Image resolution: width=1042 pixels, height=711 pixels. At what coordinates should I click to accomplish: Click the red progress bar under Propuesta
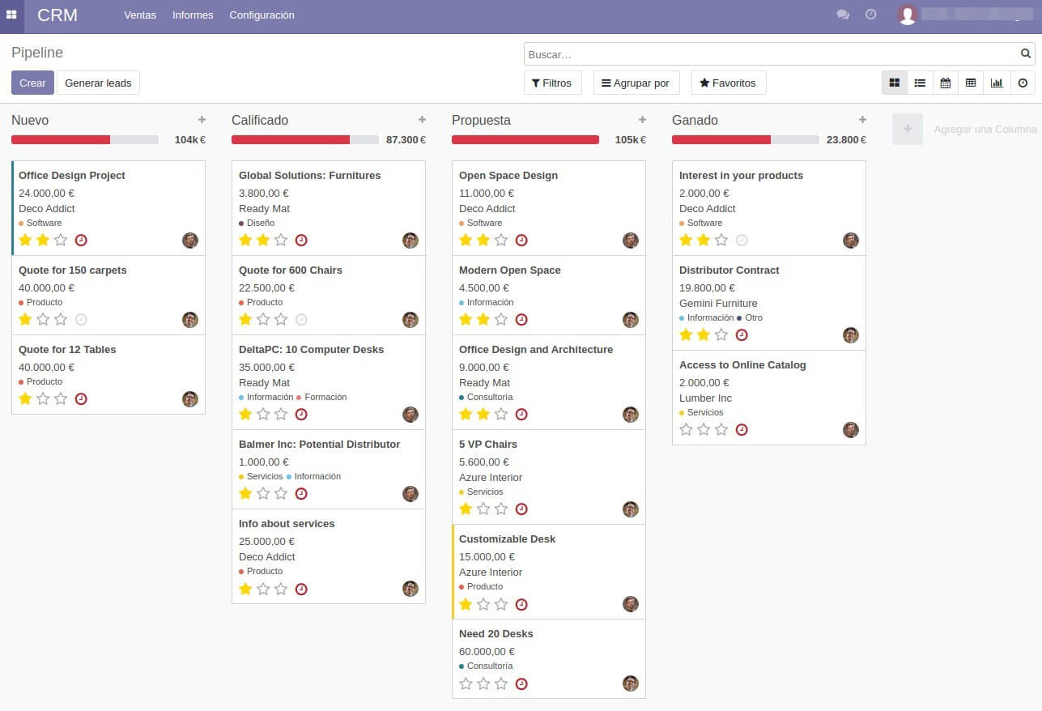(525, 139)
